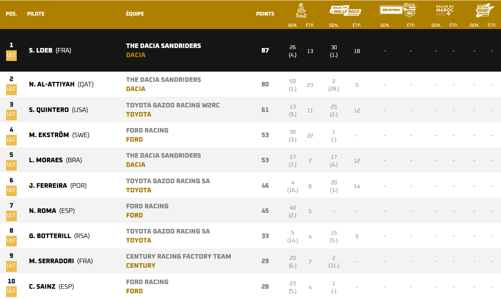Open N. Roma driver link
Image resolution: width=501 pixels, height=299 pixels.
tap(43, 211)
